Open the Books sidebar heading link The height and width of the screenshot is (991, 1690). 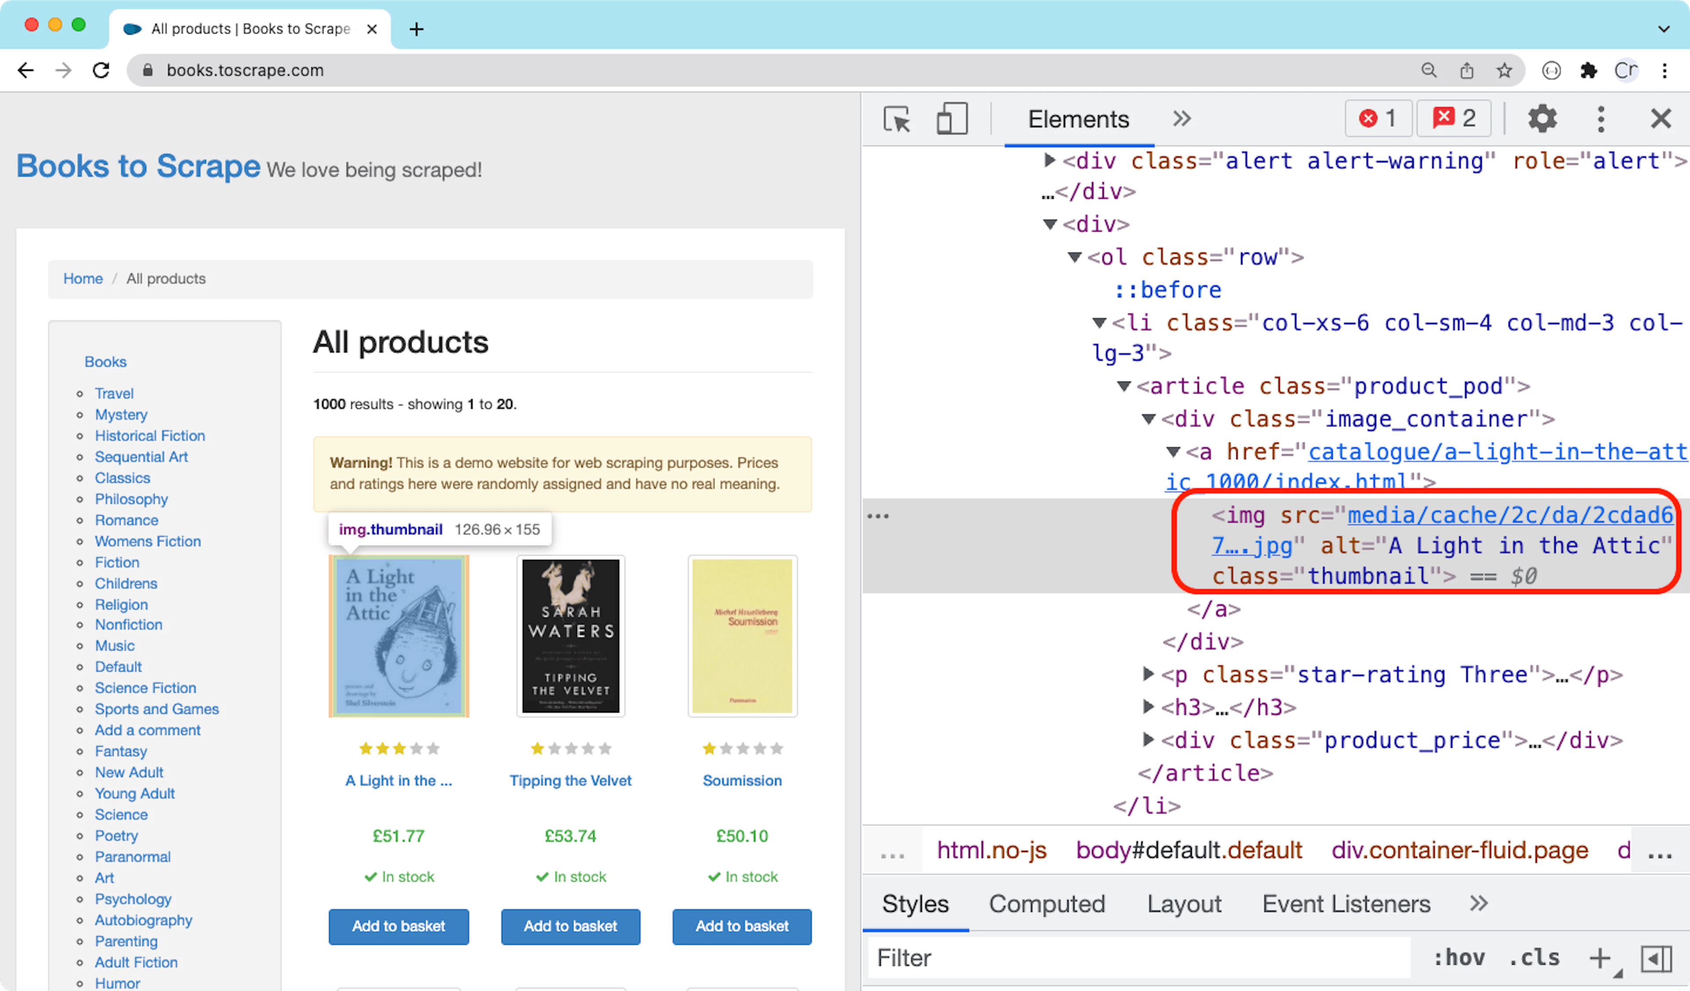pos(105,362)
